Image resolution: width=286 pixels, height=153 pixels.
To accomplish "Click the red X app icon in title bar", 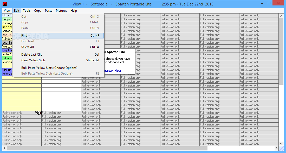I will 5,4.
